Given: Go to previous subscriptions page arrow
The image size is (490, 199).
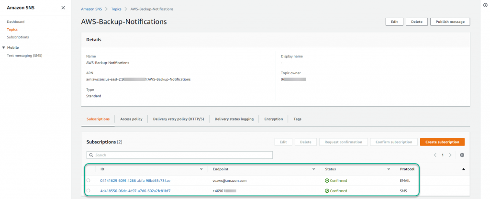Looking at the screenshot, I should 435,155.
